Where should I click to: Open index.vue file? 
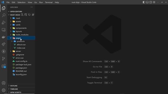pos(21,48)
